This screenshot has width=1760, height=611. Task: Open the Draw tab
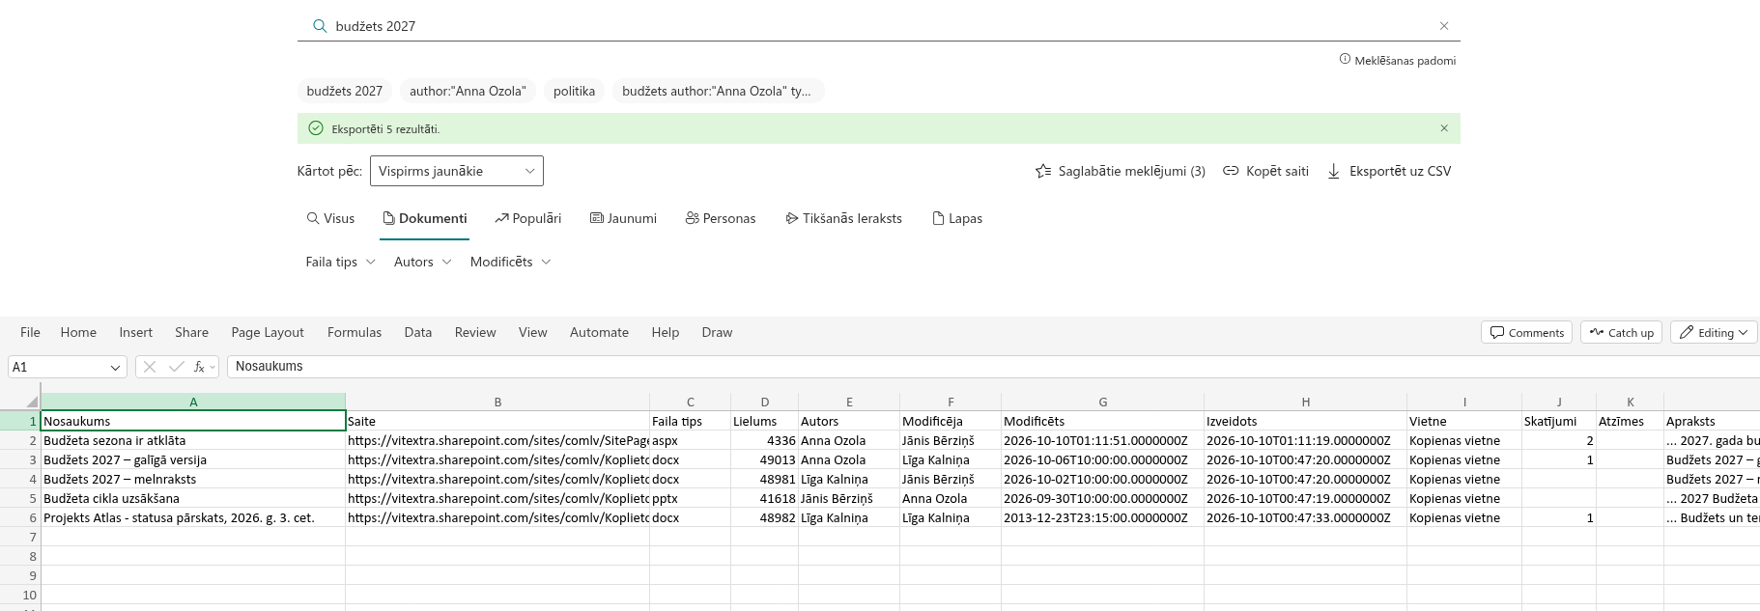pos(717,332)
